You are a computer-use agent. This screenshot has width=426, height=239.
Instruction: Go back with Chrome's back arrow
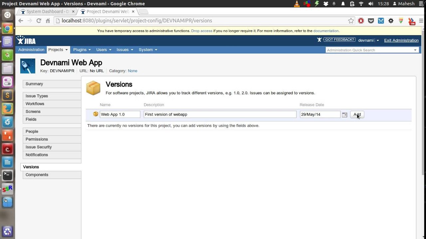point(21,21)
